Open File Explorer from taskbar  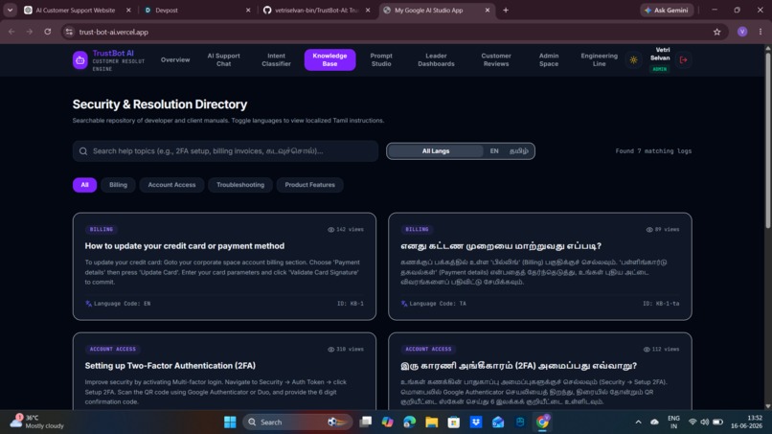pyautogui.click(x=432, y=423)
